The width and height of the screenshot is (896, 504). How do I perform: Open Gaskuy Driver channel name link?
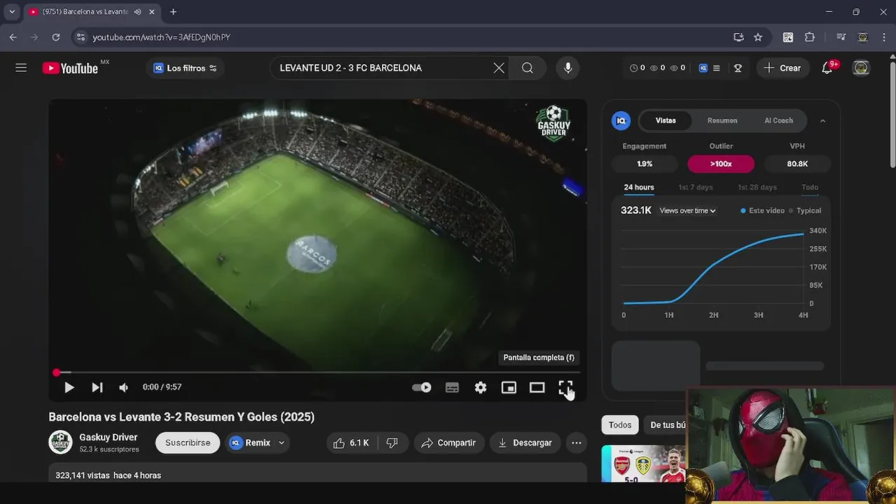tap(109, 437)
